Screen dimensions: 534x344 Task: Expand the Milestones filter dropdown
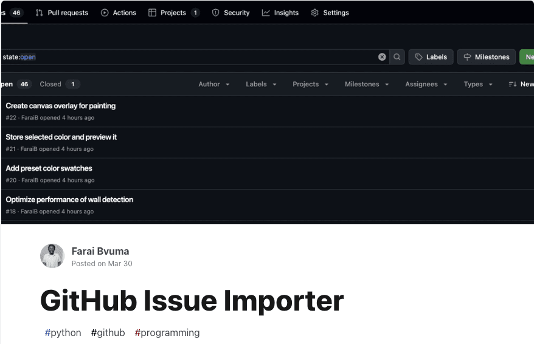point(367,84)
